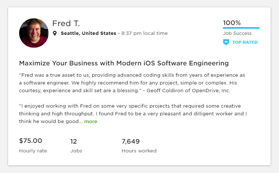Click the 7,649 hours worked figure
Image resolution: width=279 pixels, height=173 pixels.
tap(130, 141)
